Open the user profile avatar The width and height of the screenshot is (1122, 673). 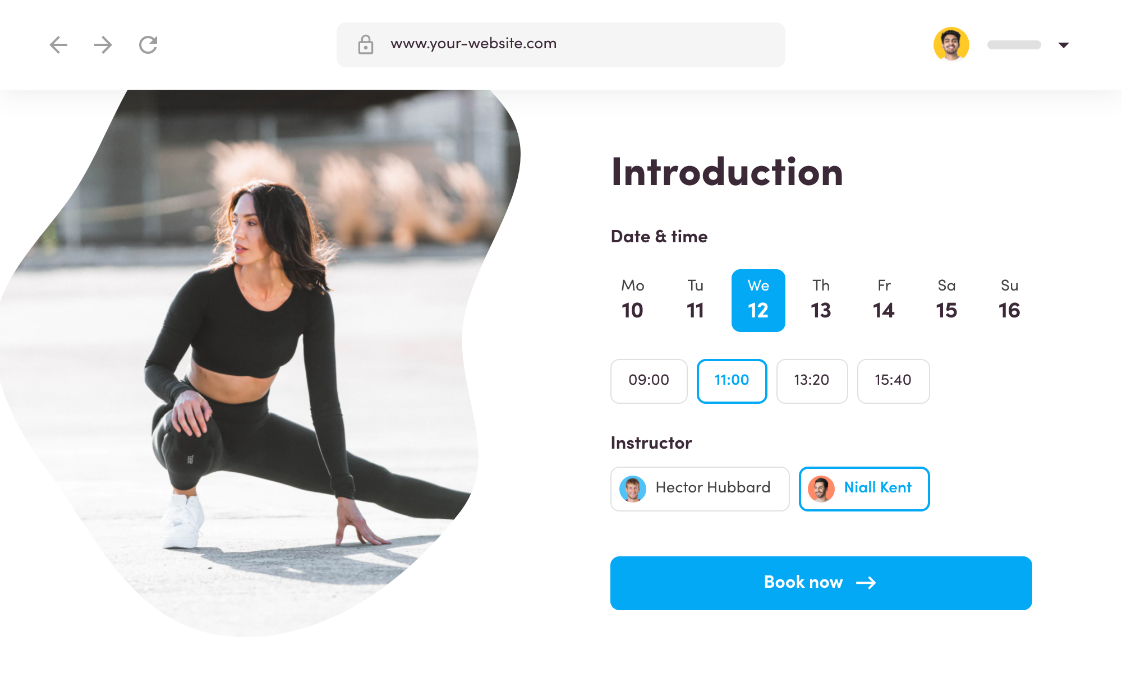click(951, 44)
